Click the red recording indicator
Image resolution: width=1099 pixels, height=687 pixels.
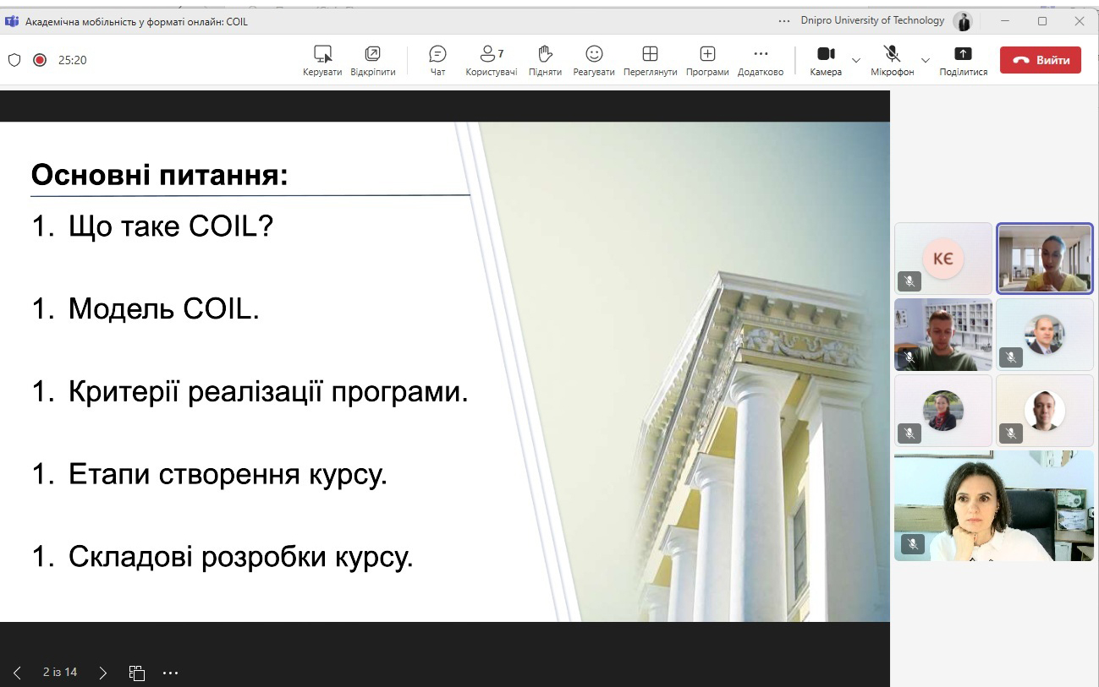[39, 60]
